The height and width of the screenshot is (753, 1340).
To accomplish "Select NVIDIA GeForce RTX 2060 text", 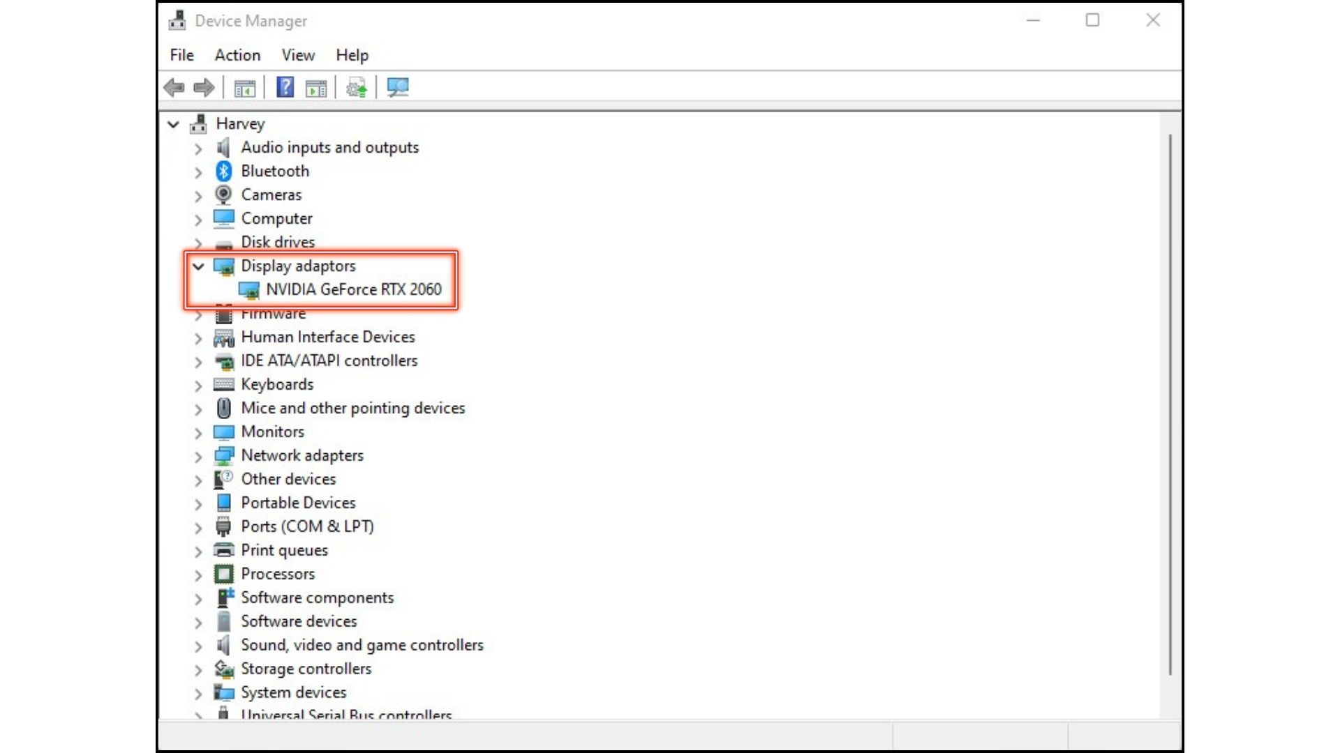I will pos(354,289).
